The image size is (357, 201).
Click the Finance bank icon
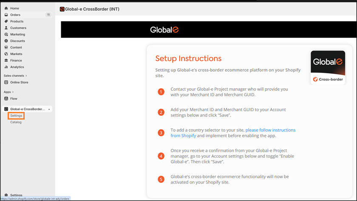[x=6, y=61]
